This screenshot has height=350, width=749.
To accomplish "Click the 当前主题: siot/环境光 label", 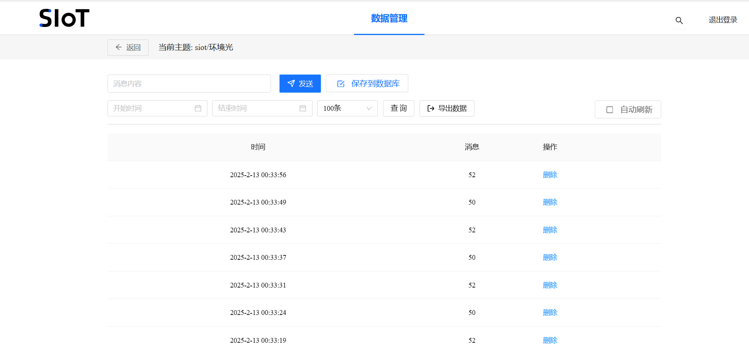I will coord(196,48).
